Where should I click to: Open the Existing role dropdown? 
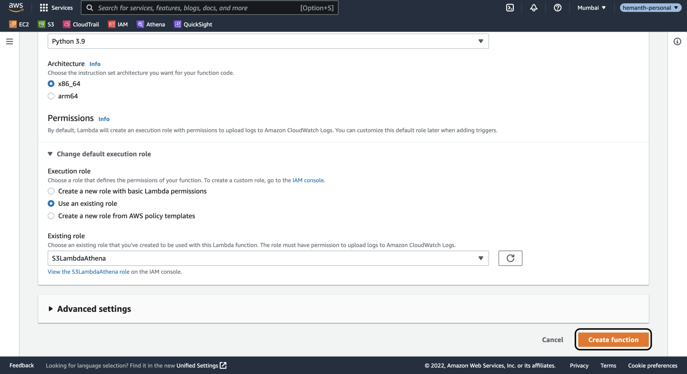click(x=481, y=258)
